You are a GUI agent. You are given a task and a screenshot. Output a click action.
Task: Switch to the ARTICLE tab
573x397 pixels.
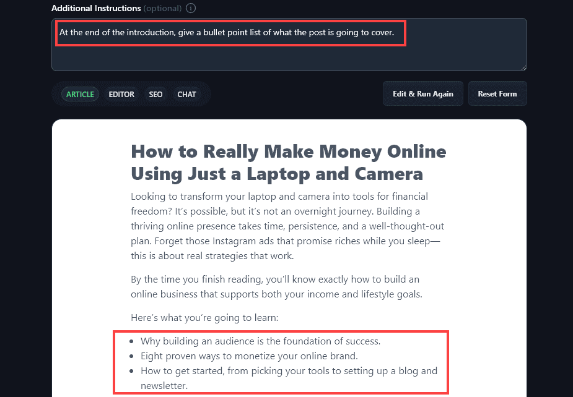coord(80,94)
